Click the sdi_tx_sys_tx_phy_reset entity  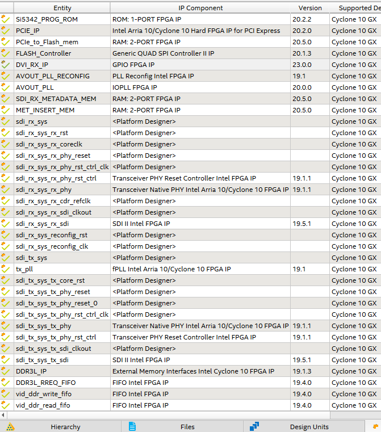click(x=53, y=292)
